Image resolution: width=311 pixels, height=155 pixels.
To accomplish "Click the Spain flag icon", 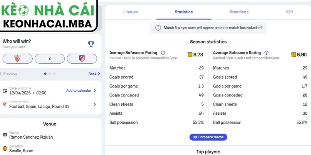I will click(x=5, y=148).
